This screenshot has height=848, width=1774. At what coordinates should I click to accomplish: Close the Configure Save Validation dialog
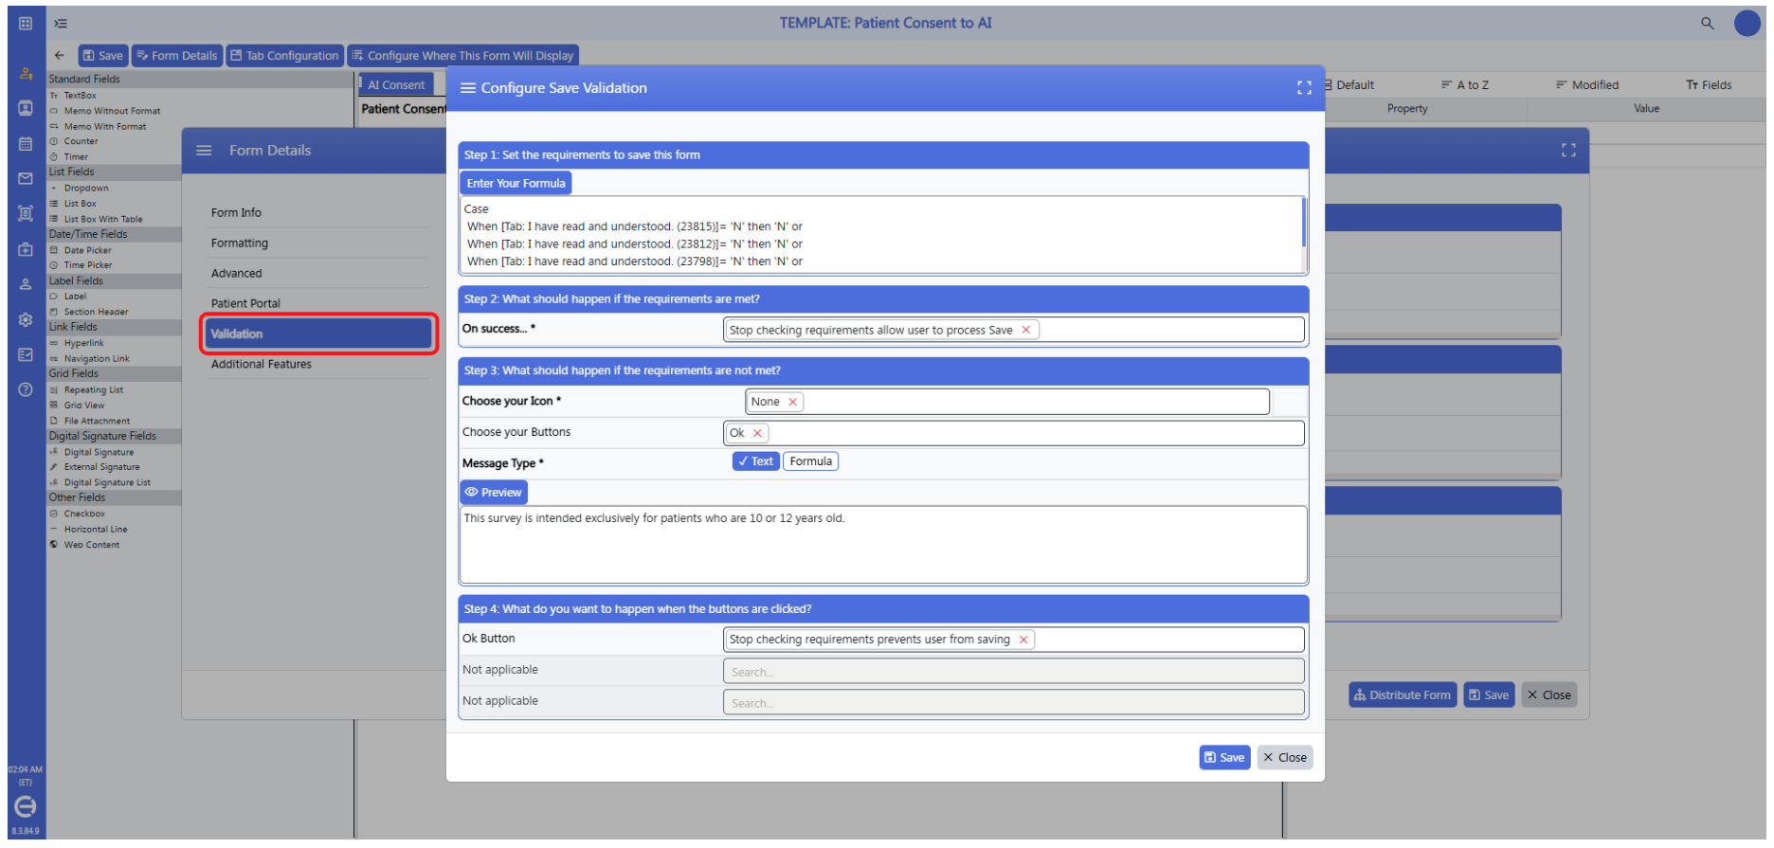tap(1284, 757)
